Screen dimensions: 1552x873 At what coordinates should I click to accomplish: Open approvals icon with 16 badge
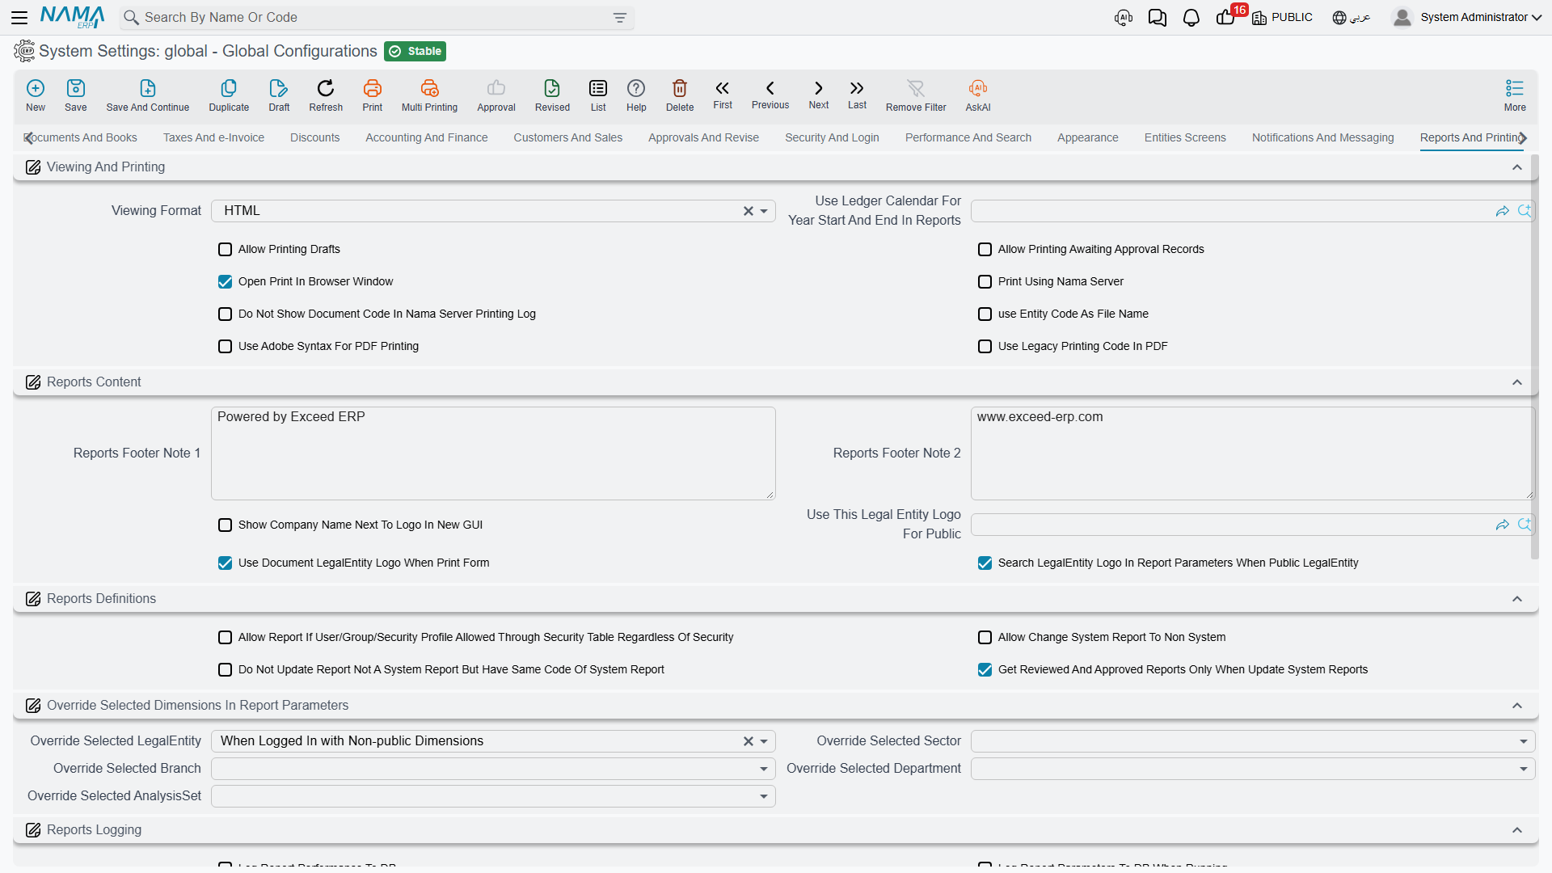1226,16
